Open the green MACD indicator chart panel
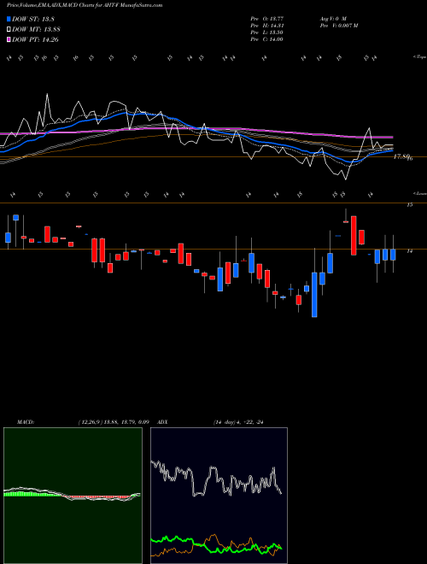Viewport: 427px width, 564px height. coord(73,496)
